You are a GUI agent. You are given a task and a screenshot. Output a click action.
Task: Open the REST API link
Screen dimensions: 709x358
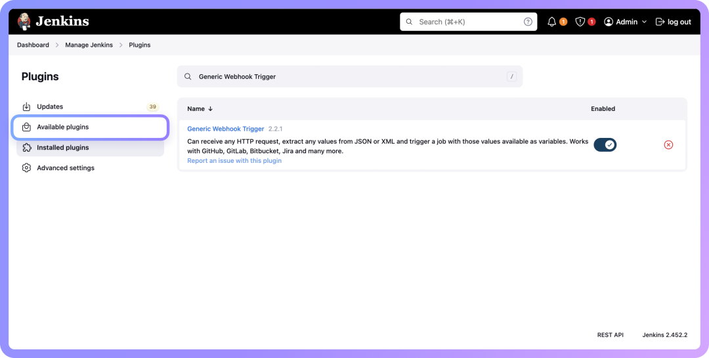(610, 335)
